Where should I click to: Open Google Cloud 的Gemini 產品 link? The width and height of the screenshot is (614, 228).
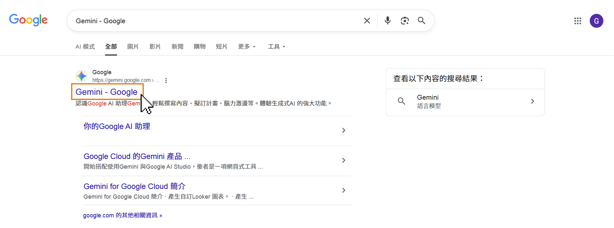pyautogui.click(x=137, y=156)
